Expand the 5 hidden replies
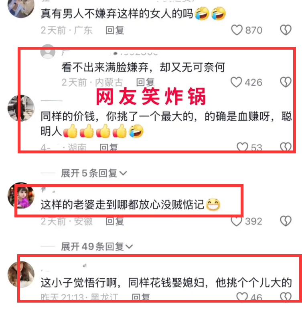The width and height of the screenshot is (302, 311). [94, 173]
